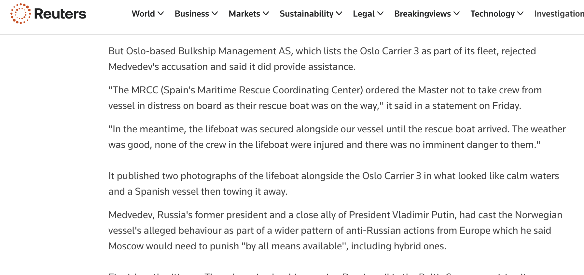Expand the Markets chevron
Image resolution: width=584 pixels, height=275 pixels.
pos(266,14)
